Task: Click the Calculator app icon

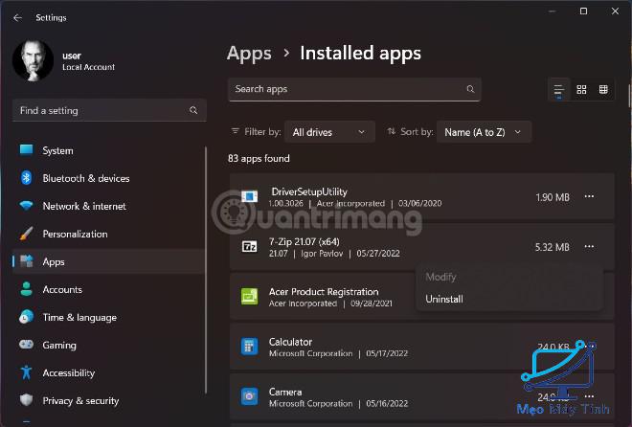Action: click(249, 347)
